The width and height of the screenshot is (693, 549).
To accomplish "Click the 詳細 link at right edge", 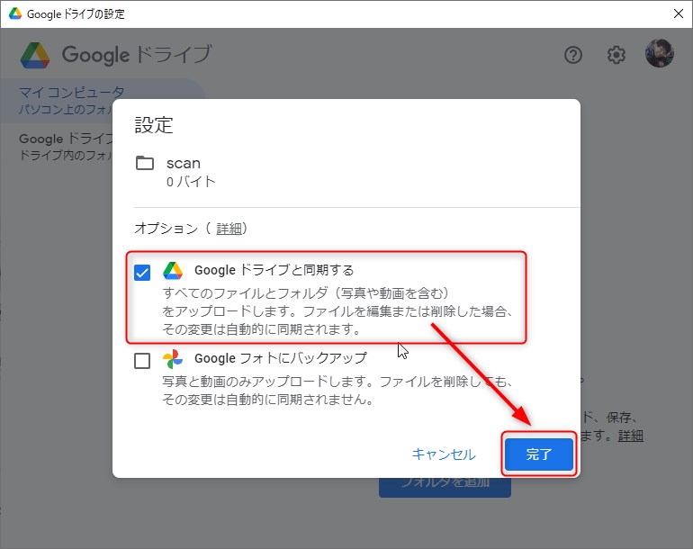I will pyautogui.click(x=630, y=436).
